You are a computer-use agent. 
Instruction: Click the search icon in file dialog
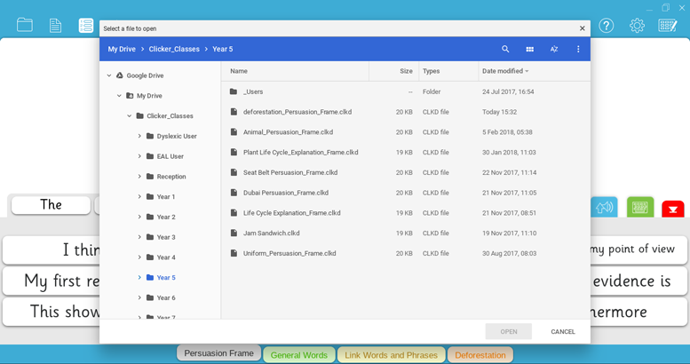pyautogui.click(x=505, y=50)
